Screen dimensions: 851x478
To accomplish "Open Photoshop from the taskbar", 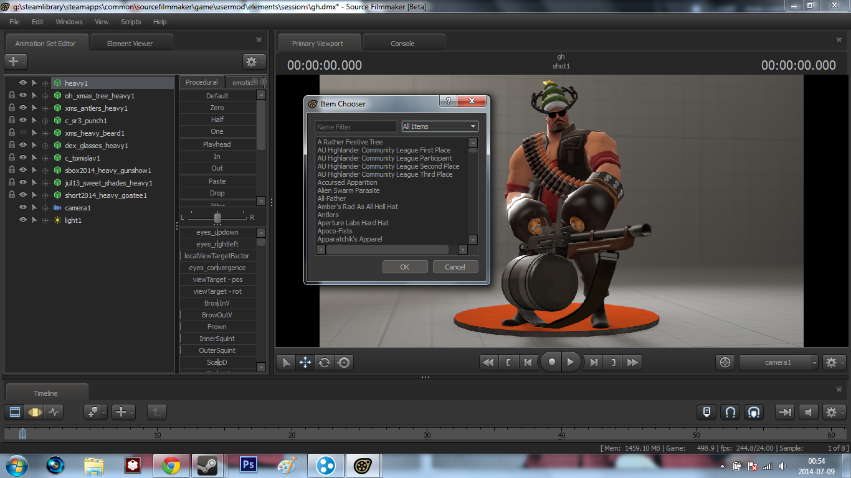I will coord(249,466).
